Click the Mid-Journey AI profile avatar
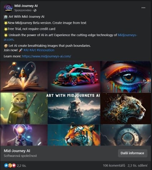This screenshot has height=170, width=152. tap(8, 8)
